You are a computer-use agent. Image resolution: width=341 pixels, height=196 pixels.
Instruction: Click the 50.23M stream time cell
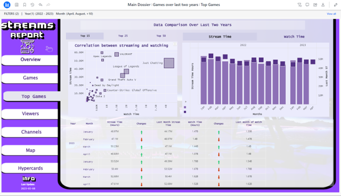tap(115, 146)
